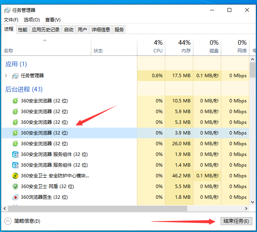The width and height of the screenshot is (257, 232).
Task: Click the horizontal scrollbar thumb
Action: coord(98,208)
